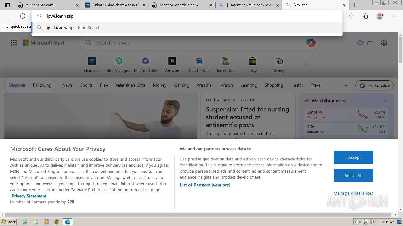
Task: Launch Google Chrome from the taskbar
Action: (x=57, y=222)
